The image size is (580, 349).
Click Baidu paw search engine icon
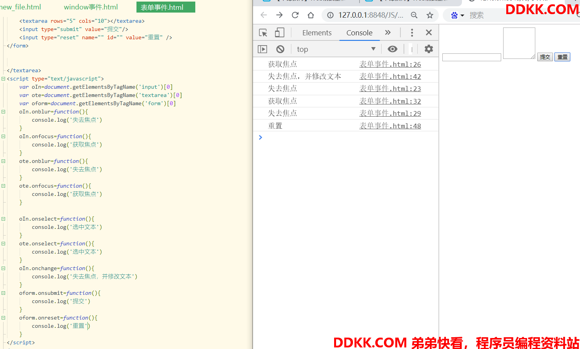[x=454, y=15]
